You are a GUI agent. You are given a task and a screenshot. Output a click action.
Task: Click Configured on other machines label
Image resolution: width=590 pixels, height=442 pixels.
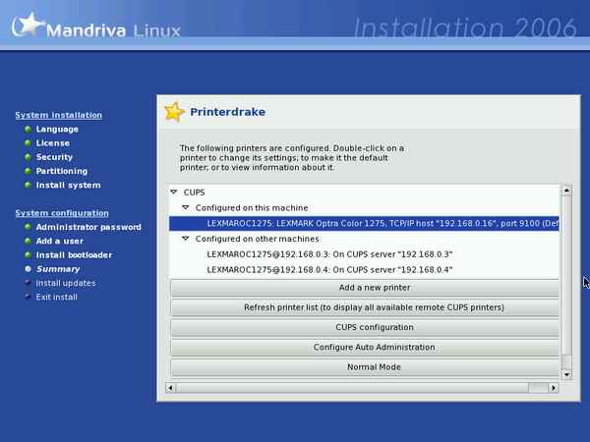point(258,239)
